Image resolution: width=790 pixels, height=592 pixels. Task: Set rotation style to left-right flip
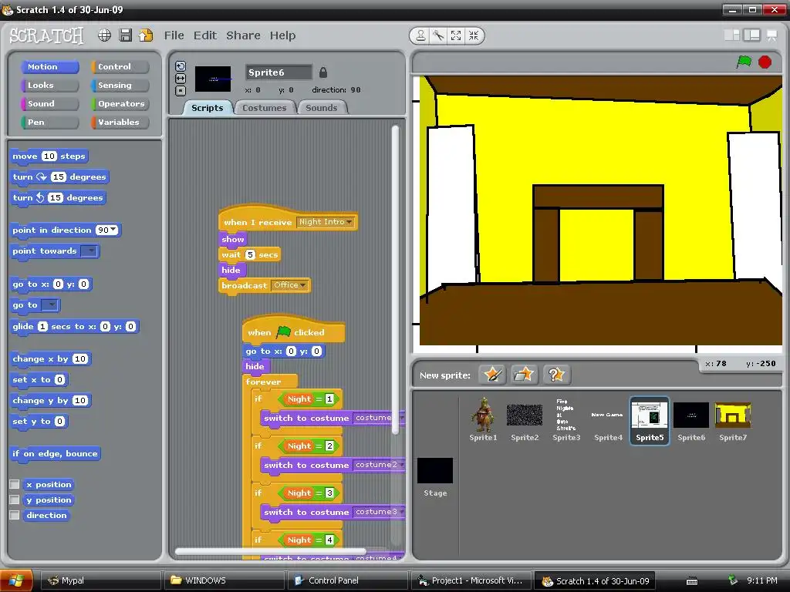point(181,79)
